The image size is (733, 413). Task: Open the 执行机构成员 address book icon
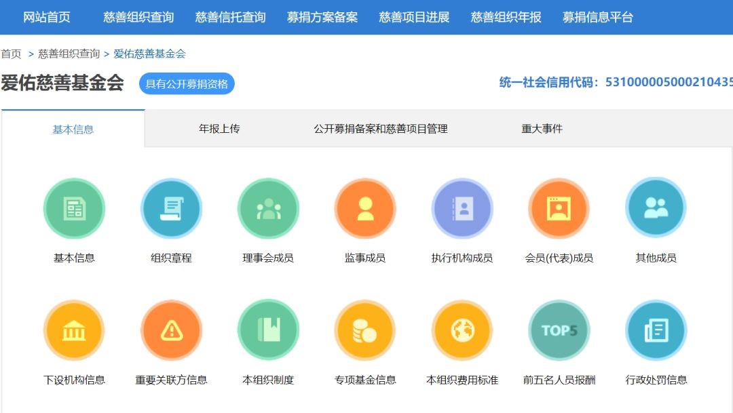[x=462, y=208]
